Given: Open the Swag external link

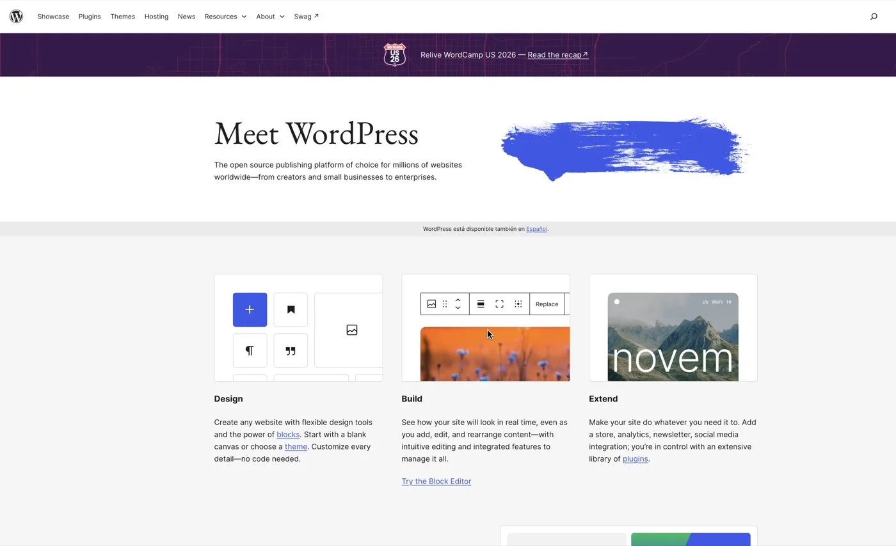Looking at the screenshot, I should [x=306, y=17].
